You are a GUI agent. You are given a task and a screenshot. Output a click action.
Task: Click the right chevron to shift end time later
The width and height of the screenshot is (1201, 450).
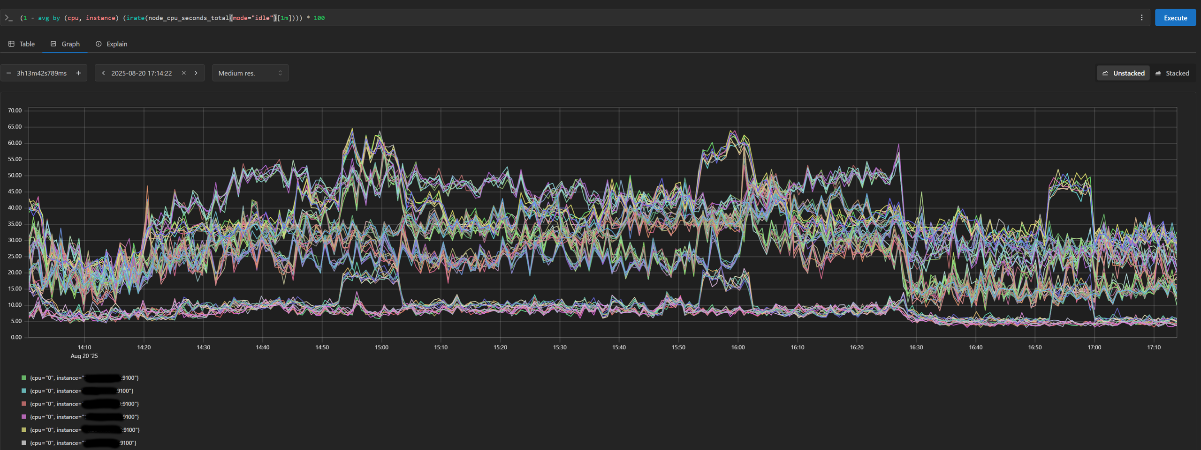[196, 73]
